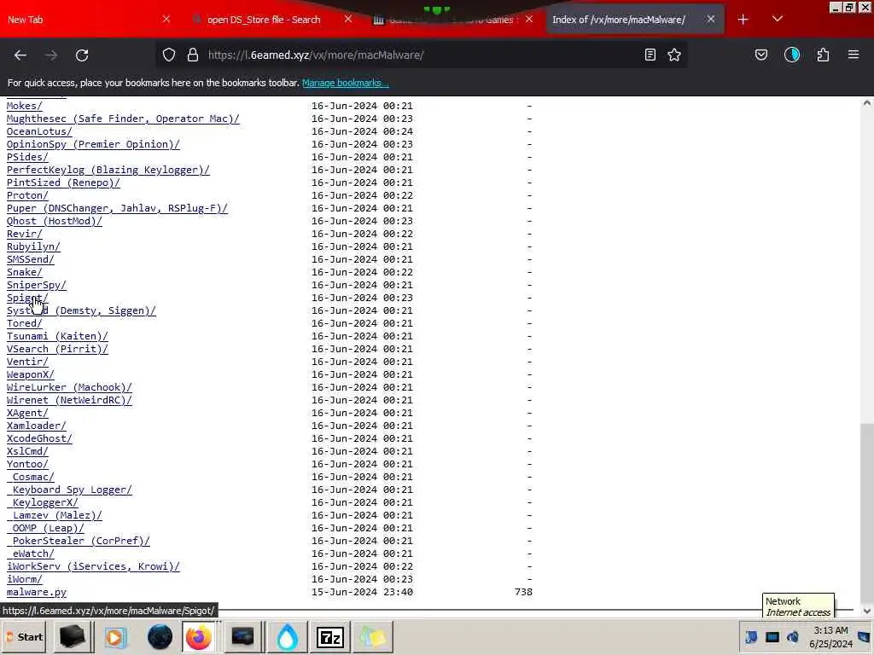
Task: Open the iWorm/ directory link
Action: [x=24, y=579]
